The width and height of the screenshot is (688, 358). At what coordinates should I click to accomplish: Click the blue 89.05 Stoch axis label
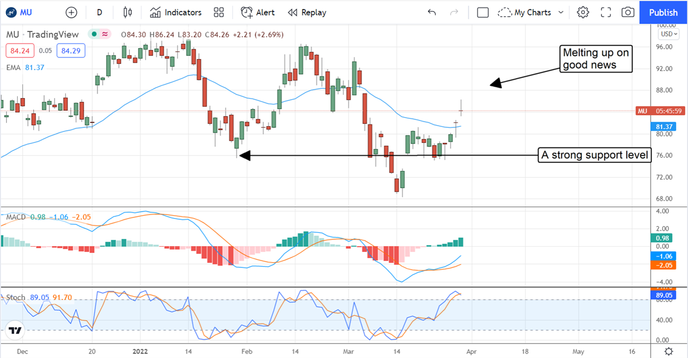(664, 295)
